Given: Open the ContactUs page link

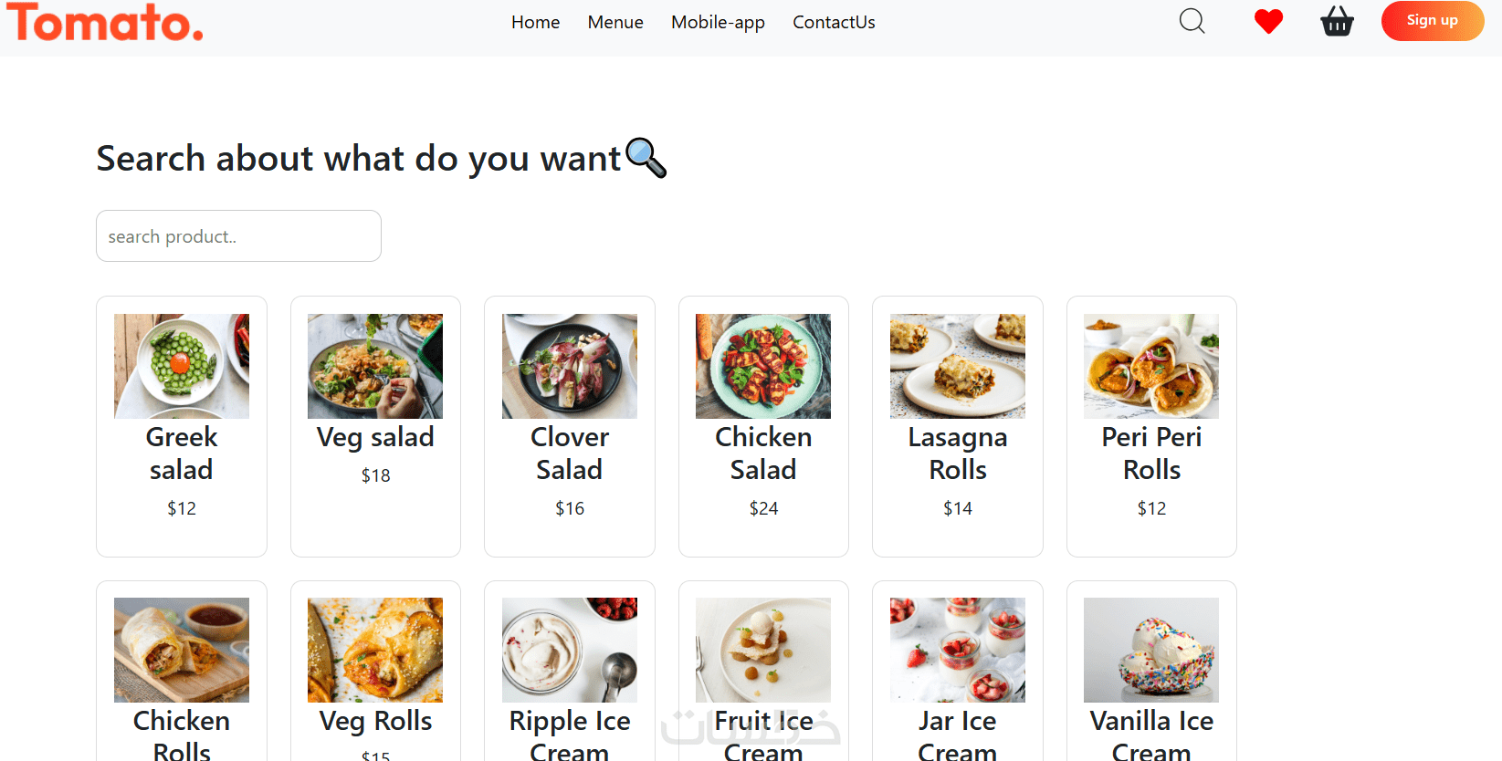Looking at the screenshot, I should pos(834,22).
